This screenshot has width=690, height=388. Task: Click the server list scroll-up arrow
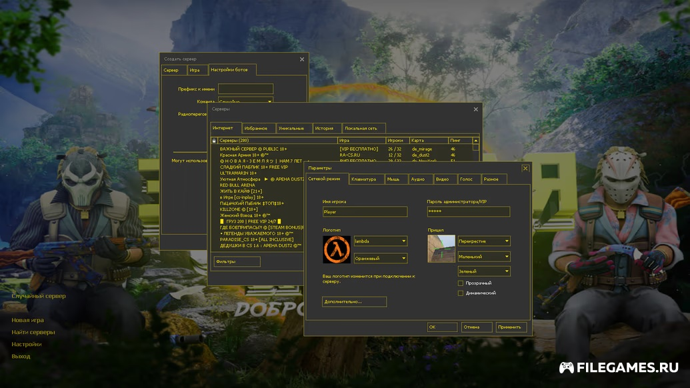(x=476, y=141)
